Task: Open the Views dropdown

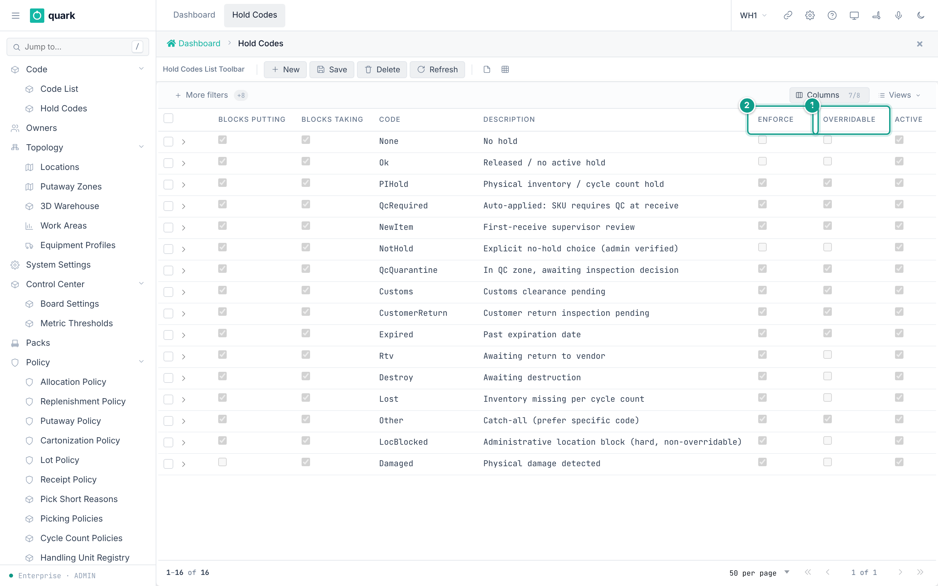Action: (x=899, y=95)
